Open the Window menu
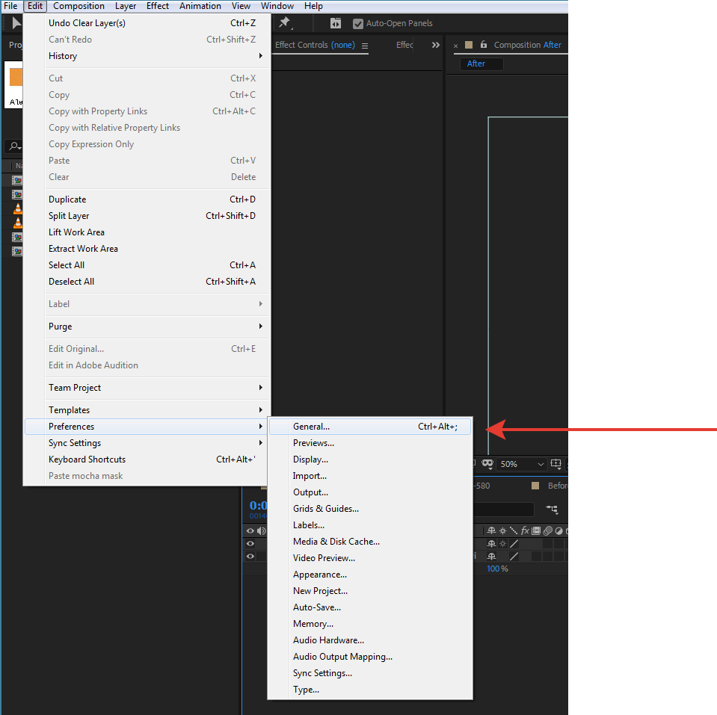 click(x=277, y=6)
